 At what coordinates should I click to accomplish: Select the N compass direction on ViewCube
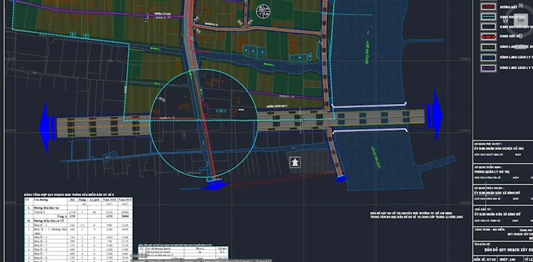521,5
